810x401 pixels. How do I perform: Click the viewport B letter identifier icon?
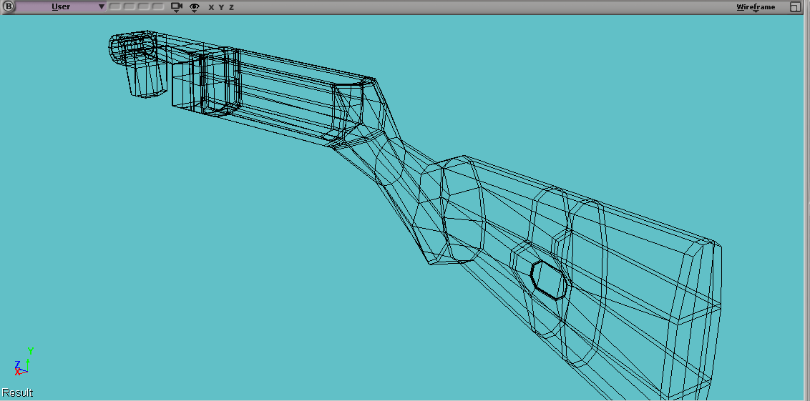[8, 6]
